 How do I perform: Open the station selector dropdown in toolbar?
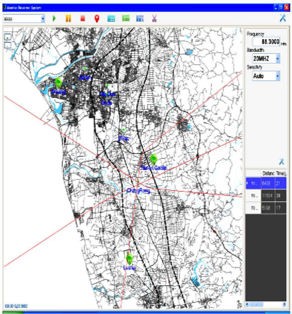click(43, 19)
